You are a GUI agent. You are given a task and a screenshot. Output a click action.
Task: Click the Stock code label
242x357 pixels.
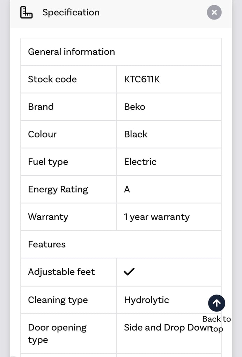click(x=52, y=79)
